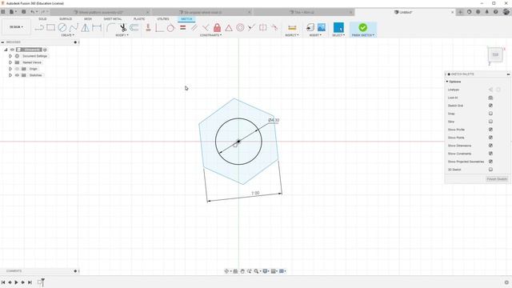This screenshot has height=288, width=512.
Task: Click the Save icon in the top bar
Action: [23, 12]
